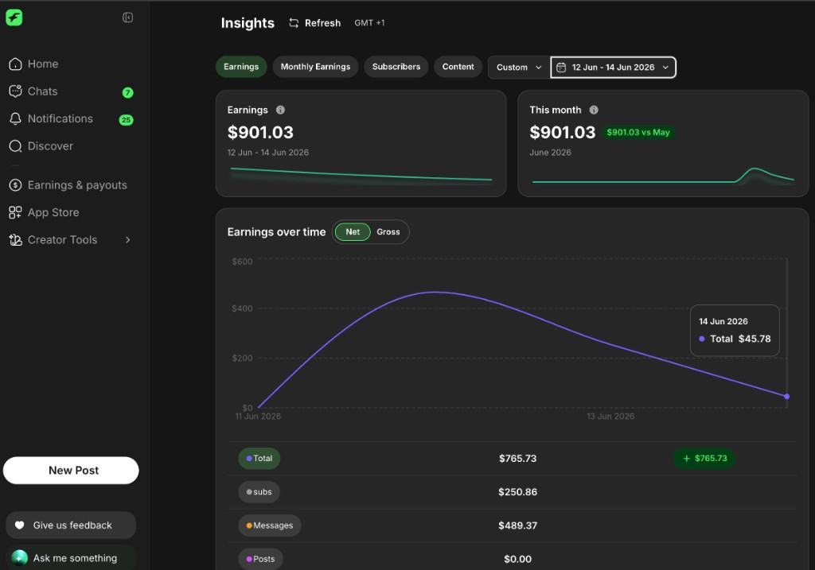Open the 12 Jun - 14 Jun 2026 date picker
Viewport: 815px width, 570px height.
click(x=614, y=68)
